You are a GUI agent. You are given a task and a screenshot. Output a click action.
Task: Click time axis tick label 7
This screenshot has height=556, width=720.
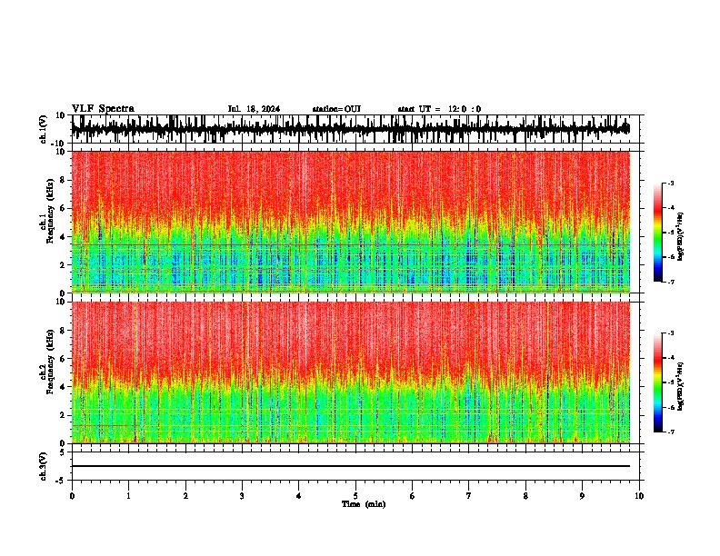click(x=469, y=496)
